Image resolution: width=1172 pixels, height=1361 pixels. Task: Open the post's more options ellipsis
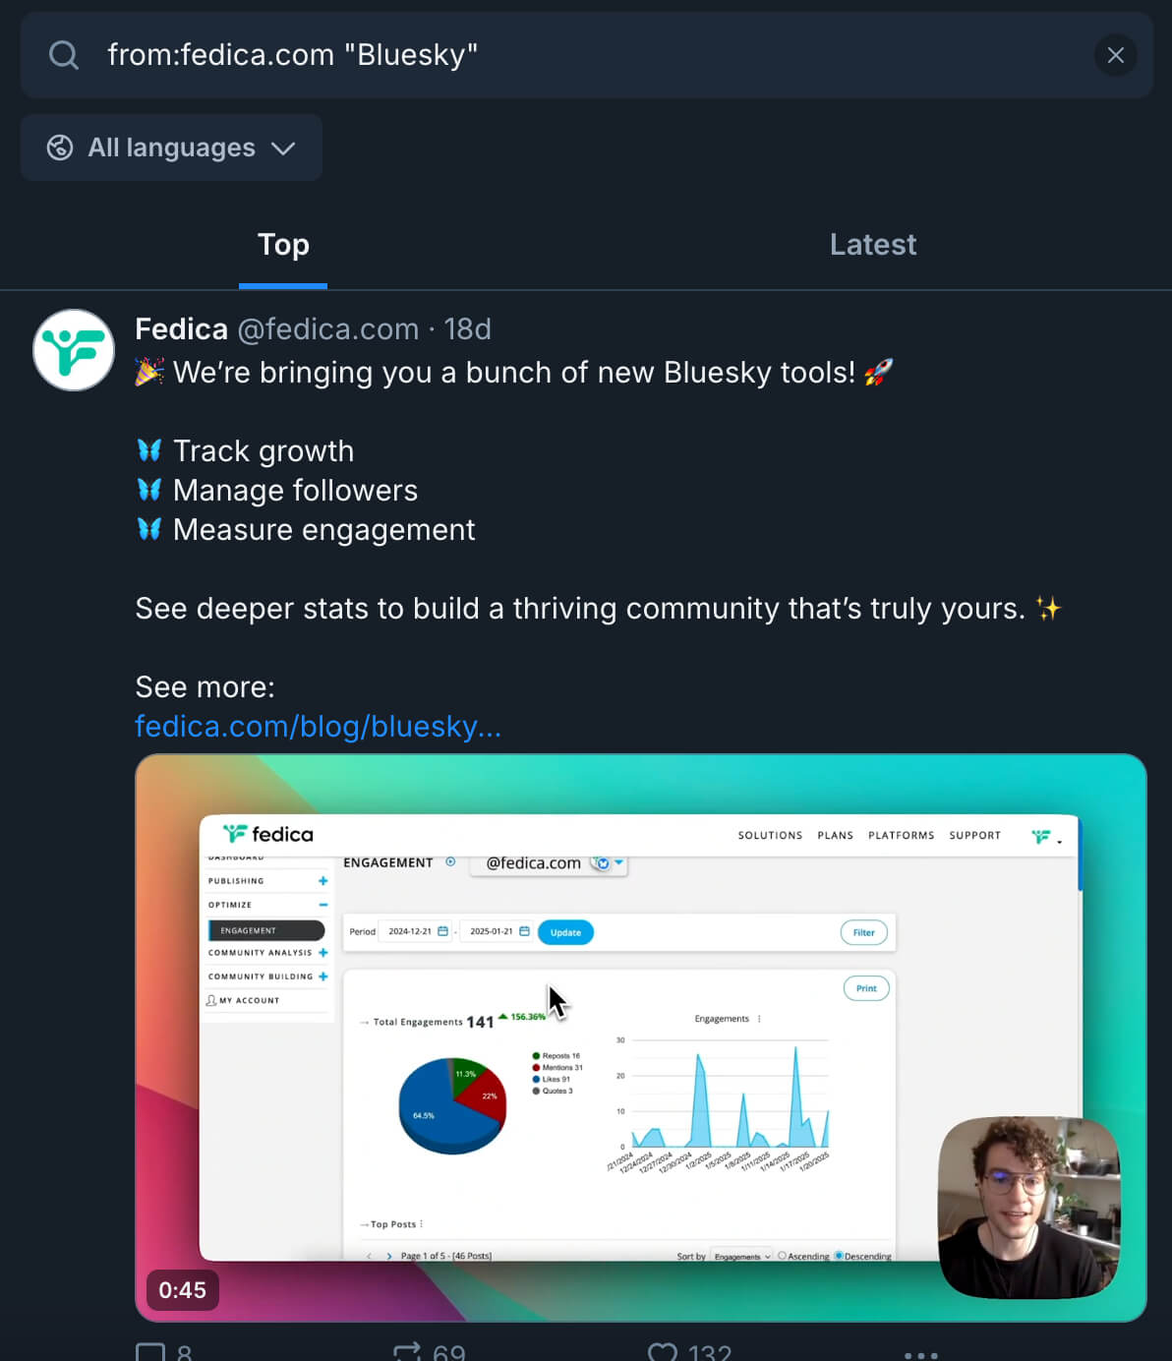[920, 1354]
